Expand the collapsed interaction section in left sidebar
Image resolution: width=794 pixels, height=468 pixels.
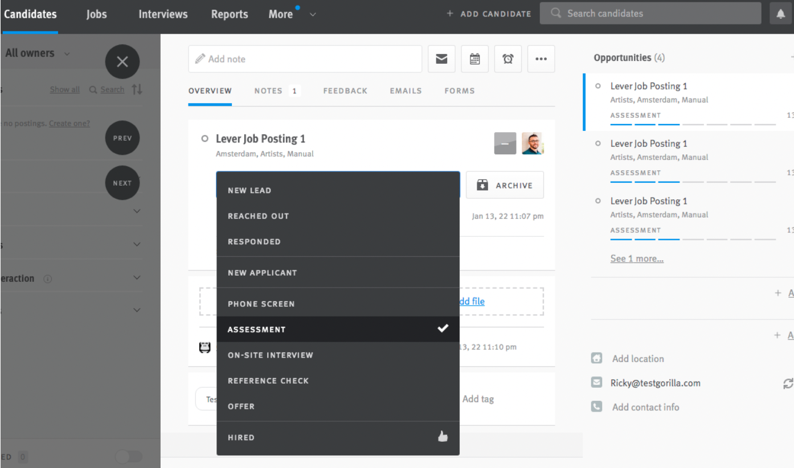137,278
